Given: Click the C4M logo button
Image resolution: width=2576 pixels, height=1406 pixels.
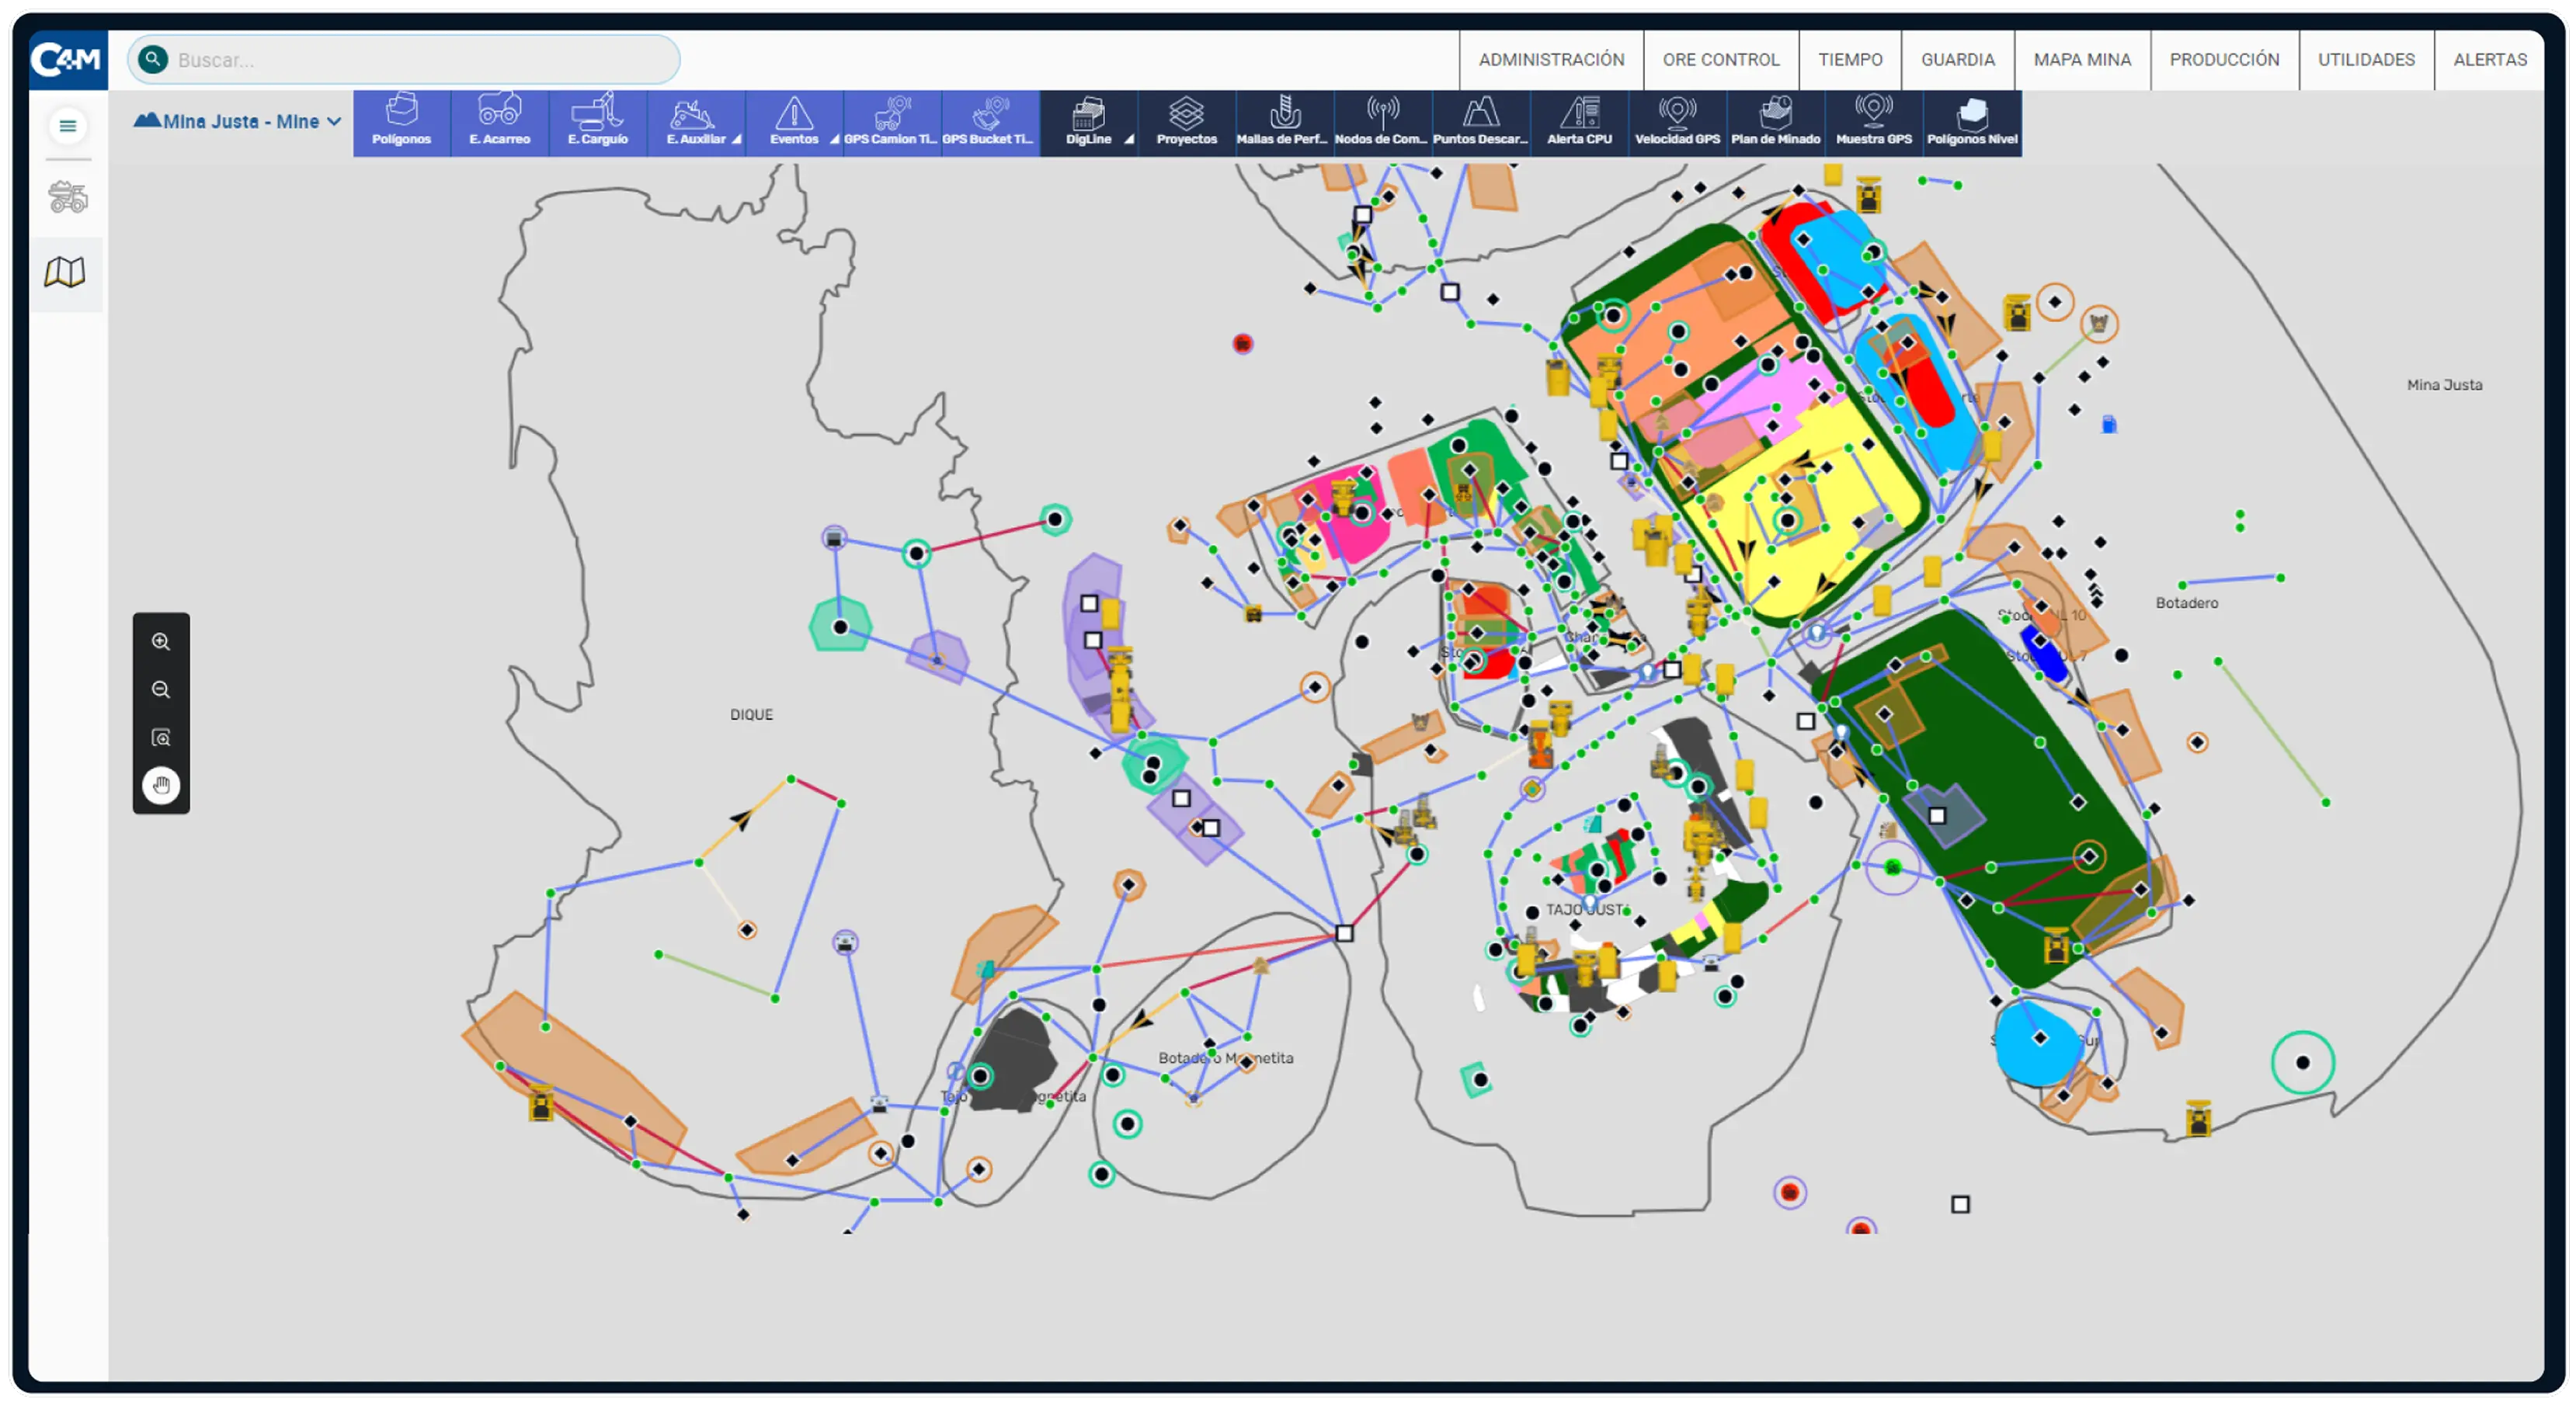Looking at the screenshot, I should coord(67,60).
